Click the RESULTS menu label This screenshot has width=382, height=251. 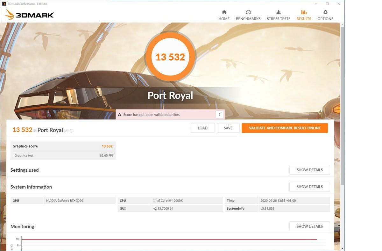304,19
